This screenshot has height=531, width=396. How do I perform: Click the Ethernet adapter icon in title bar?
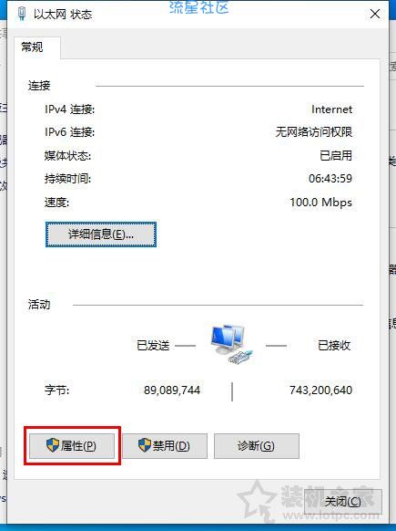[x=22, y=14]
